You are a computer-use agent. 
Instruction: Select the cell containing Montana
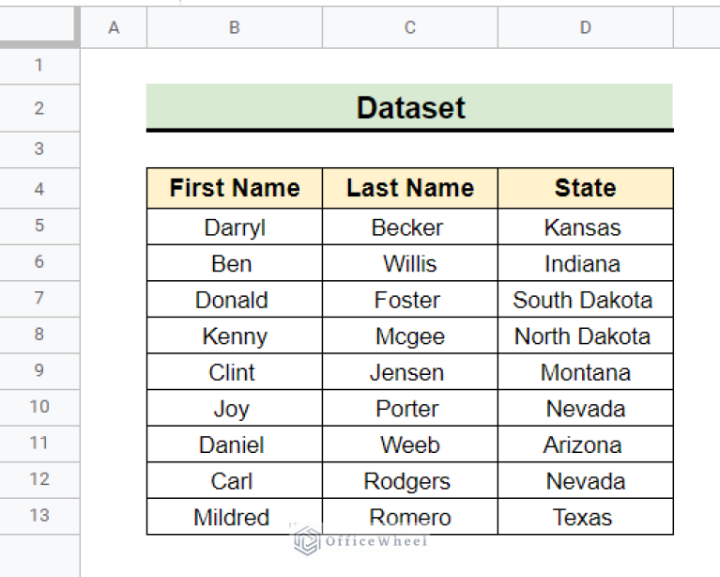tap(586, 372)
